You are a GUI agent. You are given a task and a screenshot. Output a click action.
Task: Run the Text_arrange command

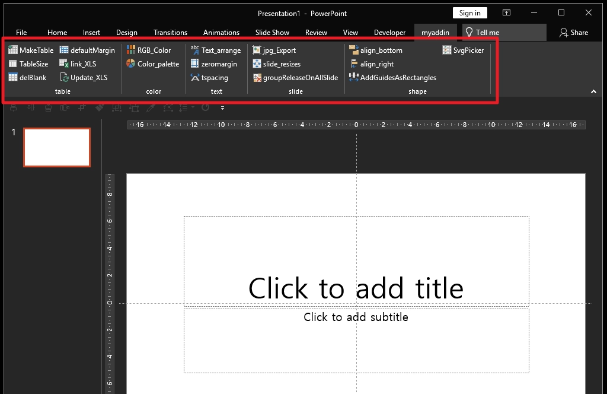(216, 50)
